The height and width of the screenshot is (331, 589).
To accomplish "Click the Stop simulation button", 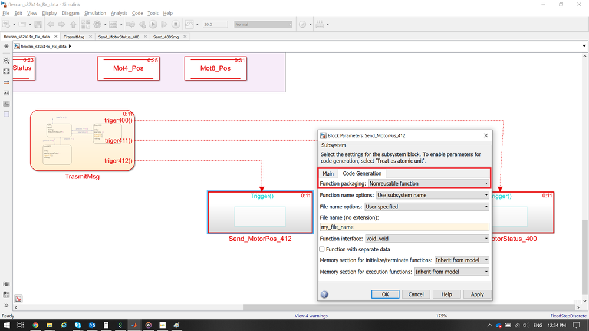I will pos(176,24).
